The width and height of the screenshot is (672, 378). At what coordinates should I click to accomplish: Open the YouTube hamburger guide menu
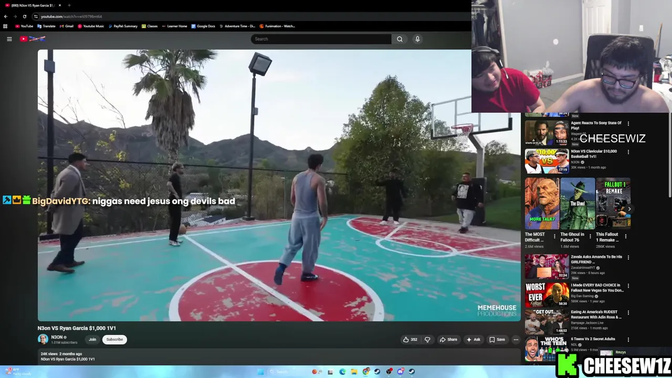[9, 39]
